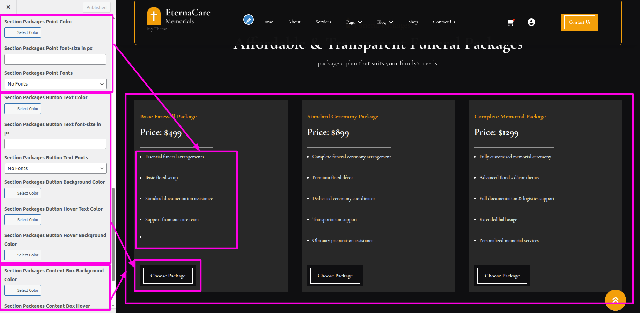Screen dimensions: 640x313
Task: Click the EternaCare cross logo icon
Action: click(x=154, y=16)
